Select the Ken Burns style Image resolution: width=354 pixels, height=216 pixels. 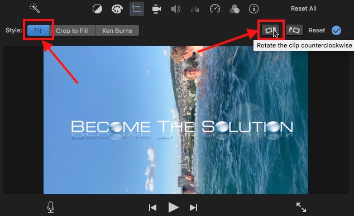click(x=117, y=31)
